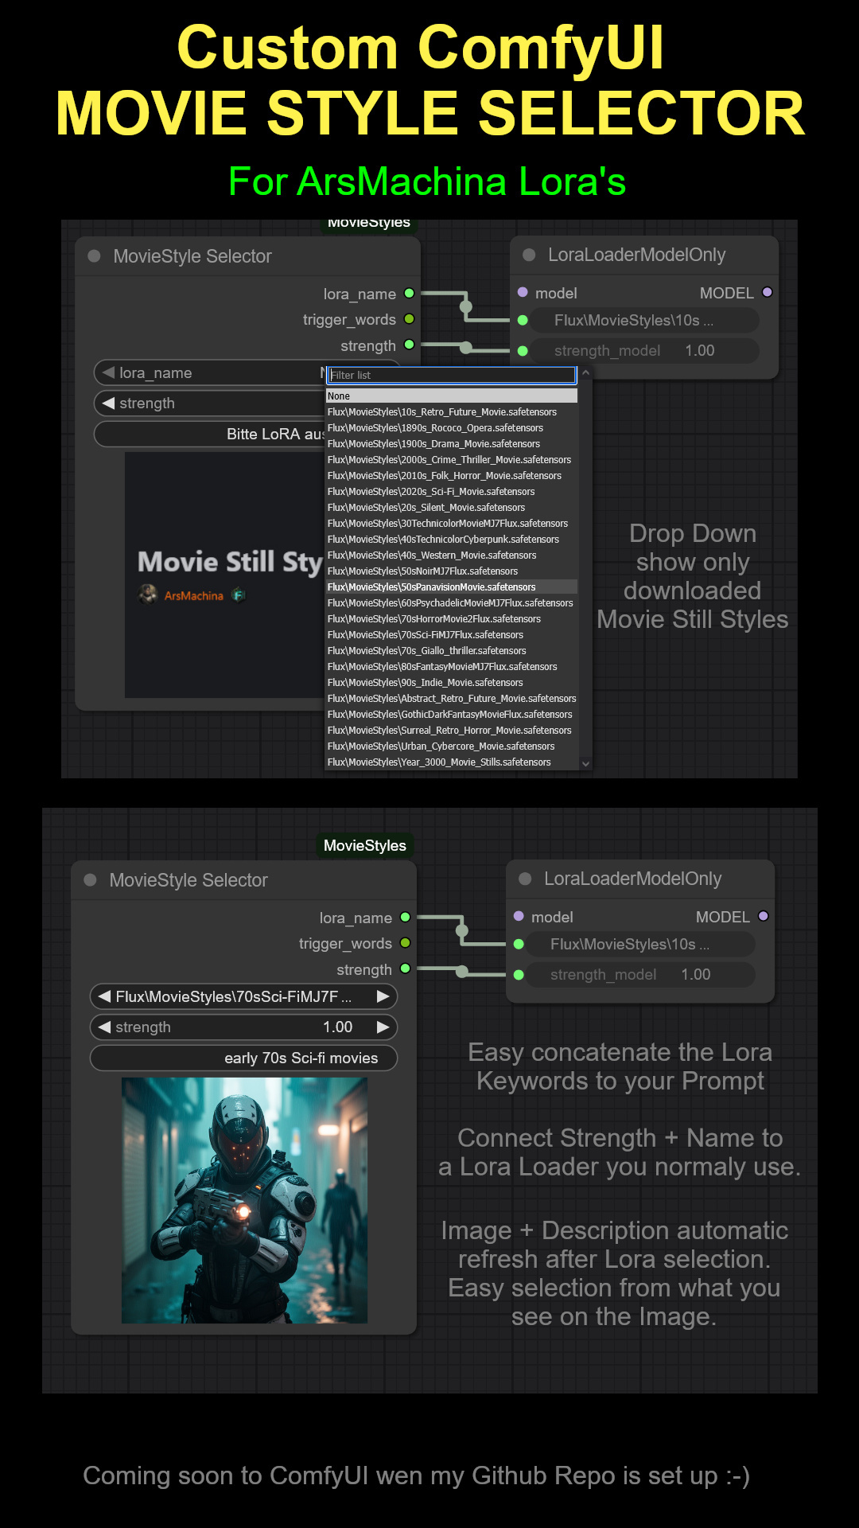Image resolution: width=859 pixels, height=1528 pixels.
Task: Choose GothicDarkFantasyMovieFlux.safetensors entry
Action: [452, 714]
